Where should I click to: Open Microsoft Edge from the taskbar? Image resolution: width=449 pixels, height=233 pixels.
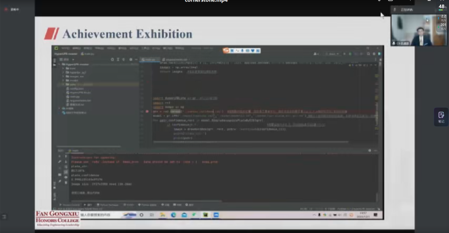[173, 215]
